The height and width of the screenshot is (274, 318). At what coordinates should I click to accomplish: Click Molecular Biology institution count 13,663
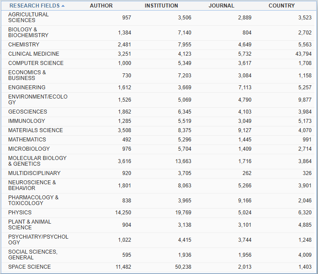[x=184, y=161]
